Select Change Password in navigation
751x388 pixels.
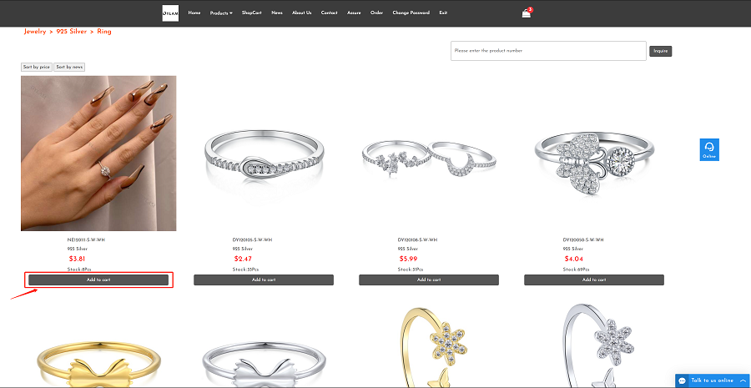(411, 13)
